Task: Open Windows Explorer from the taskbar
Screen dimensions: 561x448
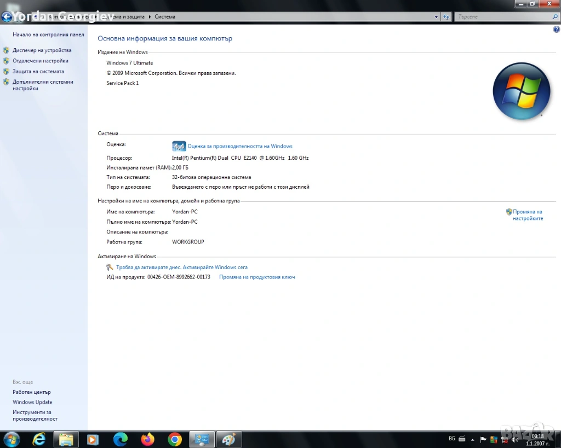Action: [66, 439]
